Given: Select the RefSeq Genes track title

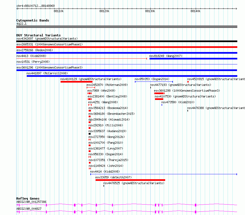Looking at the screenshot, I should tap(28, 198).
